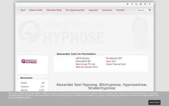This screenshot has height=106, width=169.
Task: Accept cookies with the AKZEPTIEREN button
Action: pyautogui.click(x=154, y=102)
